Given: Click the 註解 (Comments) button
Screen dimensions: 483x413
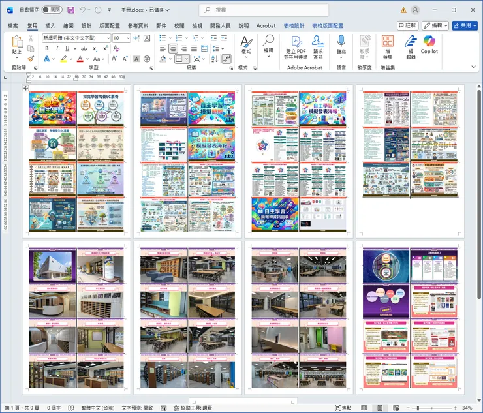Looking at the screenshot, I should click(407, 25).
